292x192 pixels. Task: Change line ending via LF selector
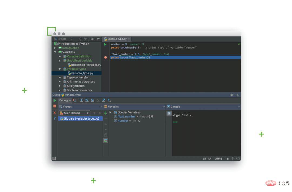click(211, 158)
